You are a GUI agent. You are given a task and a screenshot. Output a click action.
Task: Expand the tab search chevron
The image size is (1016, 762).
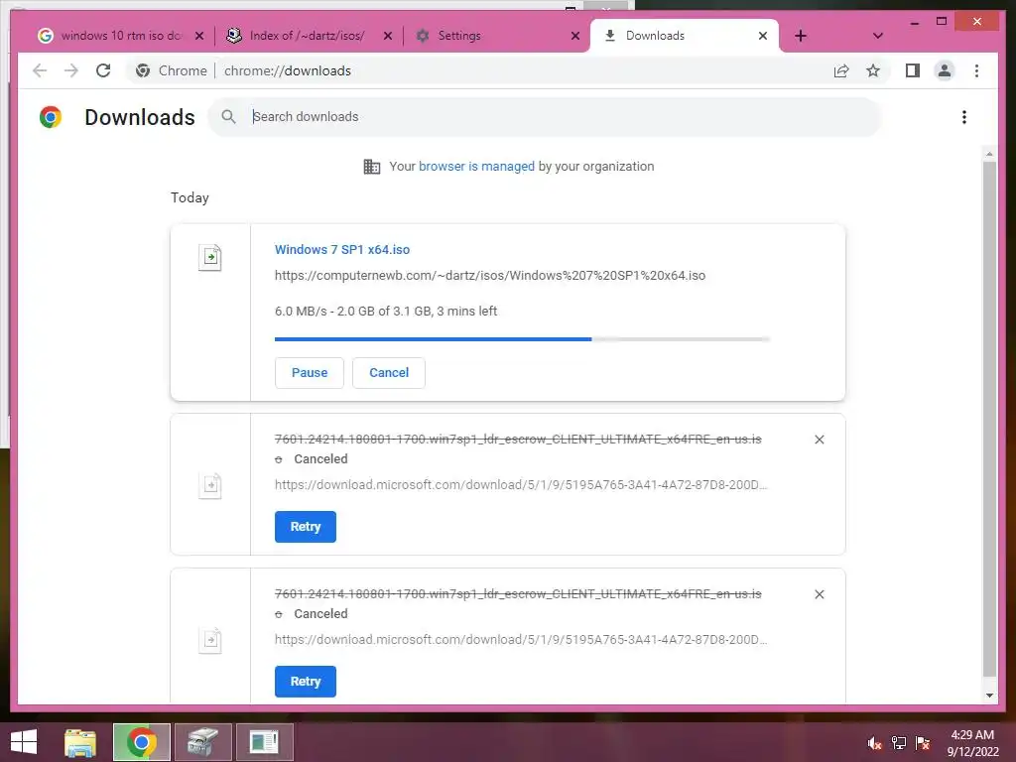tap(878, 36)
